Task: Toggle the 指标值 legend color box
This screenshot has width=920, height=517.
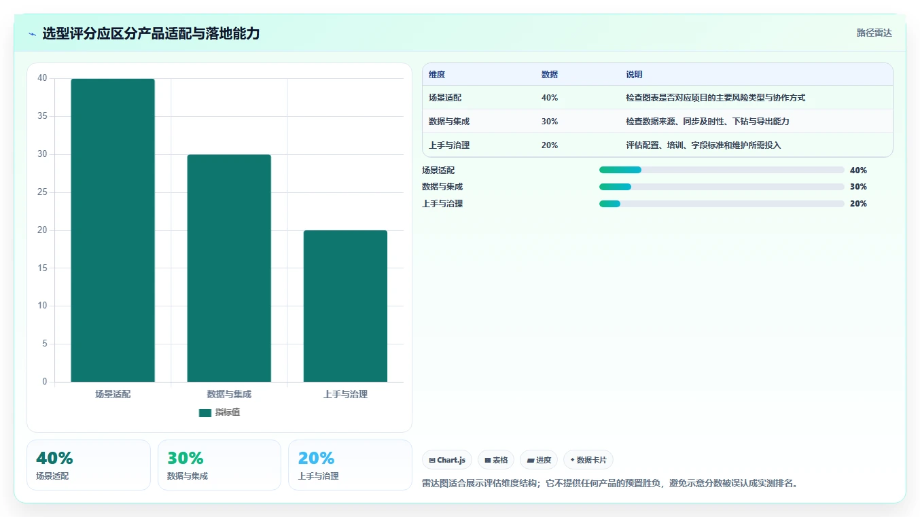Action: click(205, 412)
